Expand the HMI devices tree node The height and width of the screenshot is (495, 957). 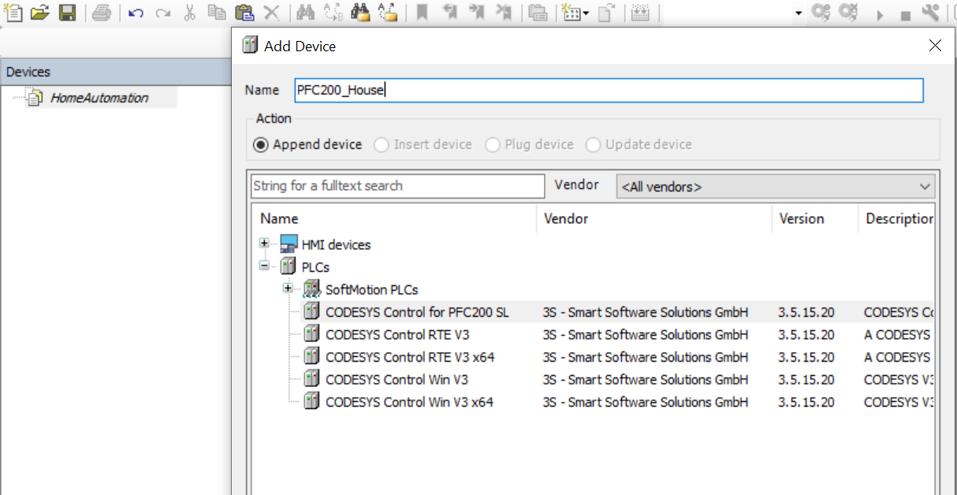tap(265, 244)
